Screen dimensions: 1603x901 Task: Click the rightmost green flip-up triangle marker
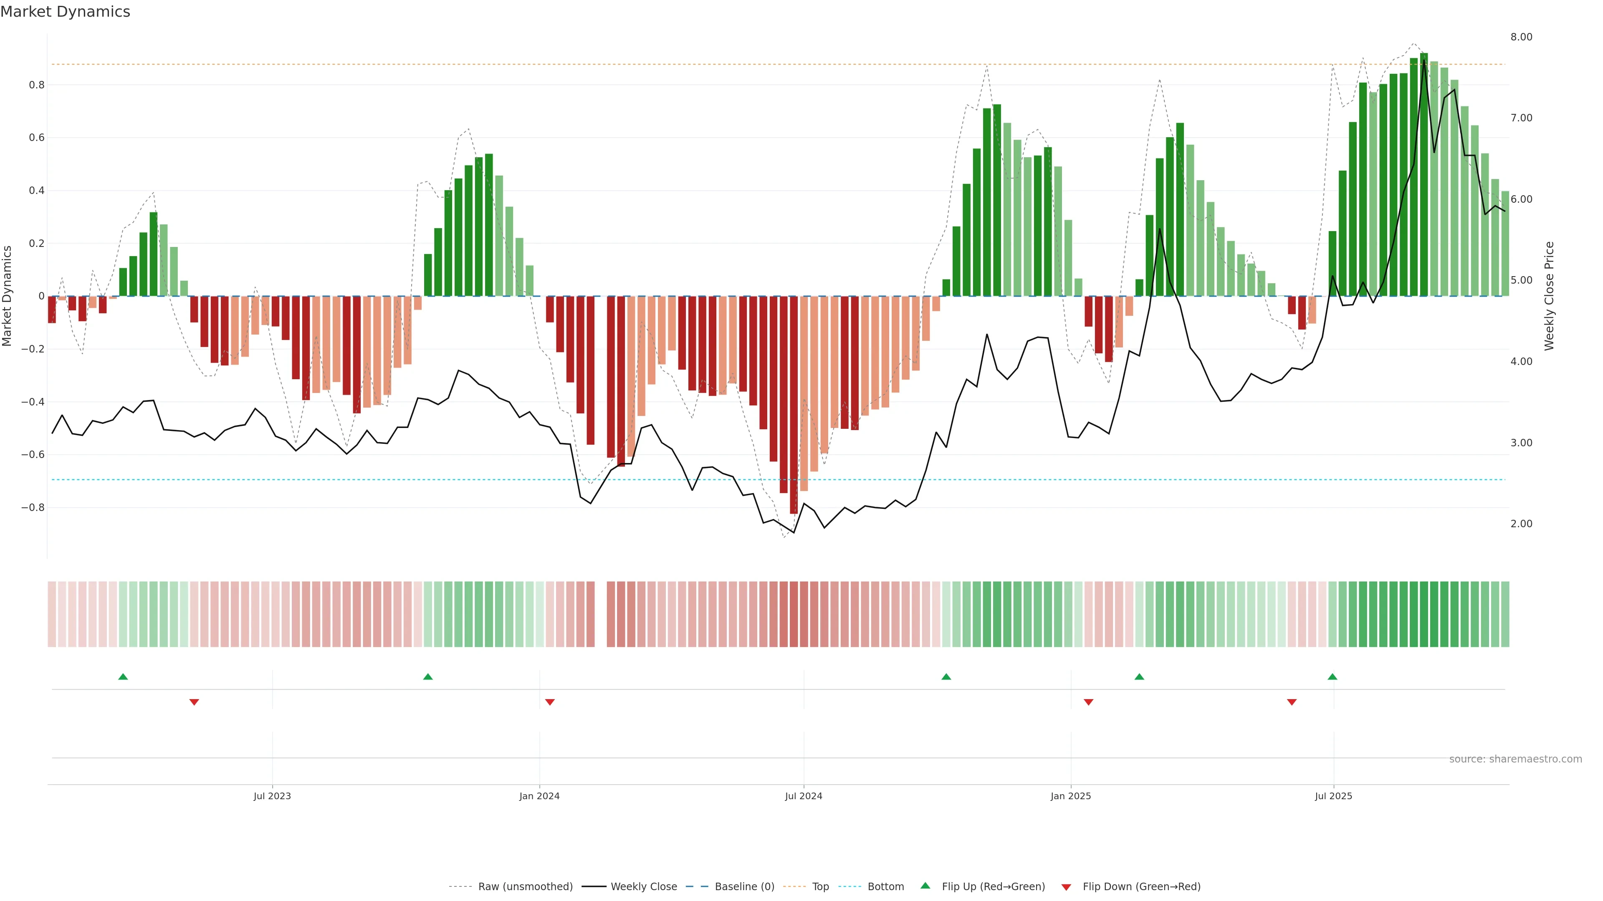[x=1332, y=677]
